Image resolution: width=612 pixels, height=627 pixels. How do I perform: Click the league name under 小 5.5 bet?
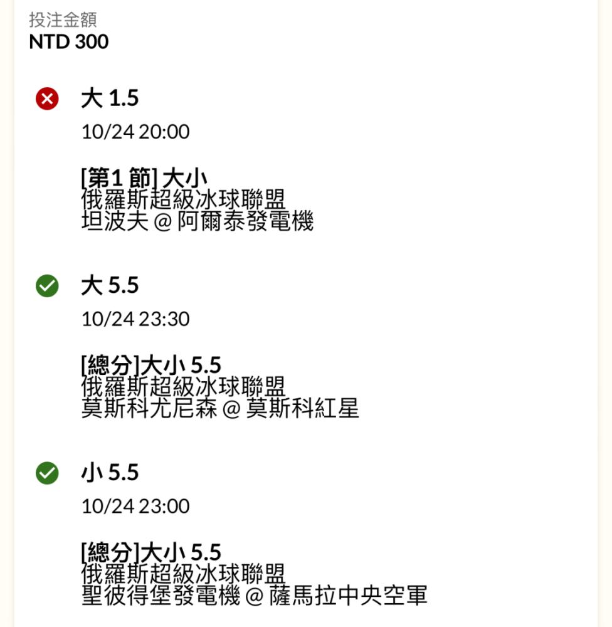pyautogui.click(x=183, y=574)
